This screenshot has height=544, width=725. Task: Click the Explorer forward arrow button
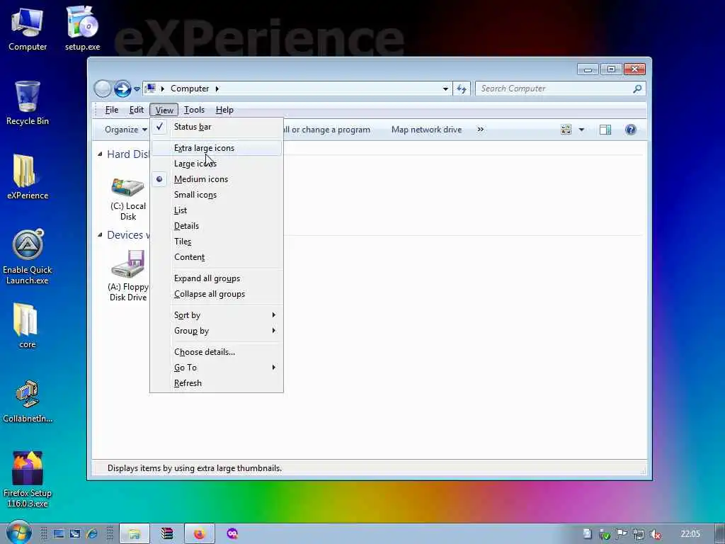tap(122, 89)
